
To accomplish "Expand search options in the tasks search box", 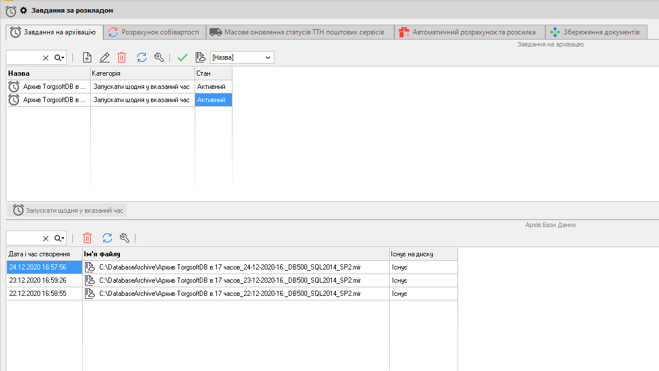I will point(60,57).
